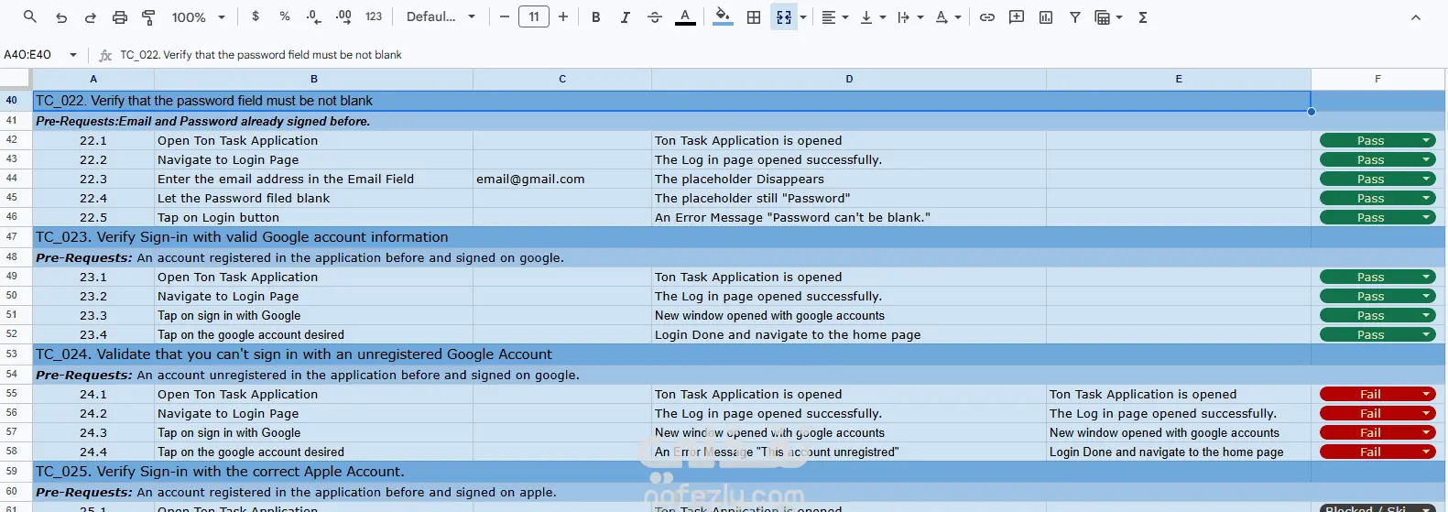Click the Insert link icon
This screenshot has height=512, width=1448.
(987, 16)
